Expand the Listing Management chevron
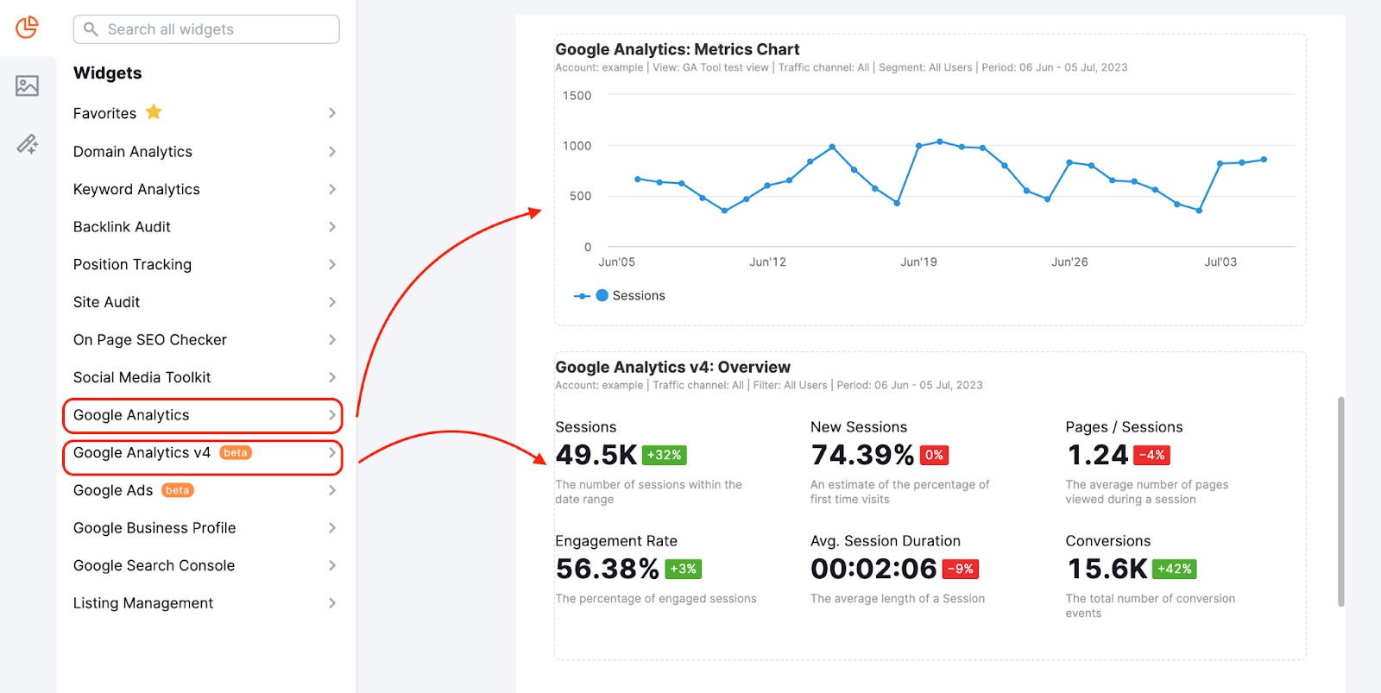This screenshot has width=1381, height=693. pyautogui.click(x=332, y=603)
